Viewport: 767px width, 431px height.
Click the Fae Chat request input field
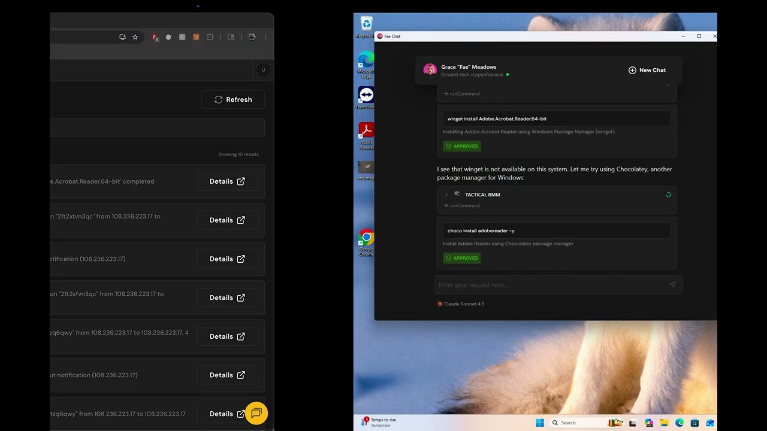pos(558,285)
